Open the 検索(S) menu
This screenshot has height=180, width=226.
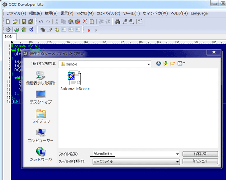coord(51,14)
